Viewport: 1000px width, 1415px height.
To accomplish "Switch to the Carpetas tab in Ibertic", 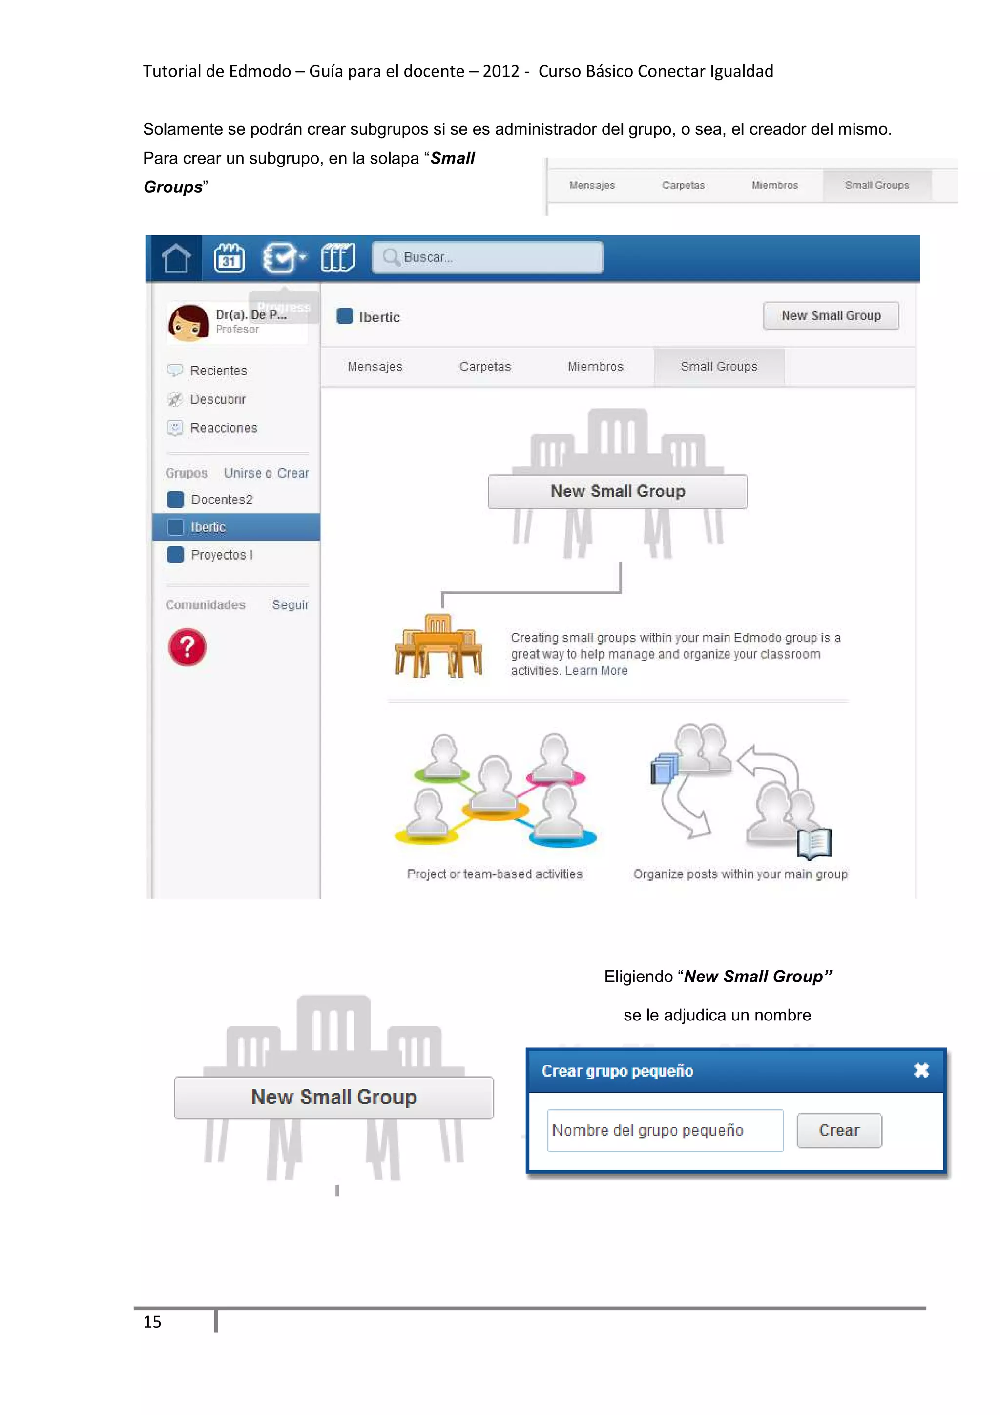I will click(x=485, y=367).
